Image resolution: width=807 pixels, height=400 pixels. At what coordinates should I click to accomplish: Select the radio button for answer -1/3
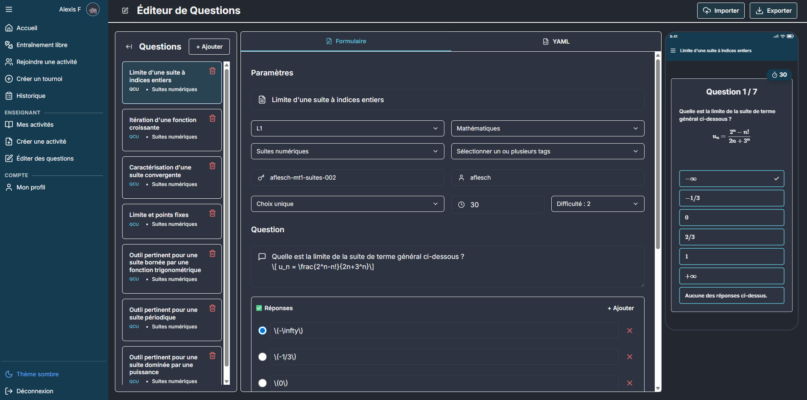click(262, 357)
